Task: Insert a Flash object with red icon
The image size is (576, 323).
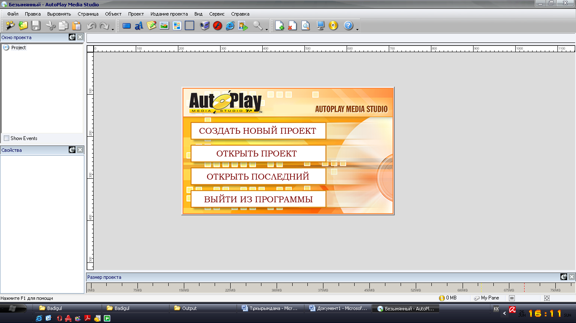Action: point(218,26)
